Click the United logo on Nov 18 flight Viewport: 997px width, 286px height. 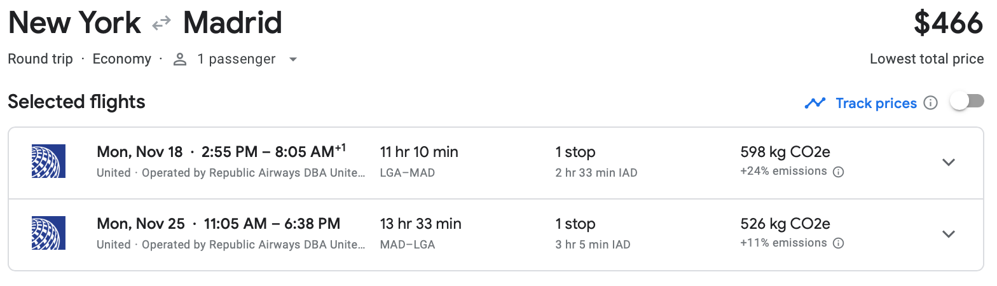click(x=49, y=161)
